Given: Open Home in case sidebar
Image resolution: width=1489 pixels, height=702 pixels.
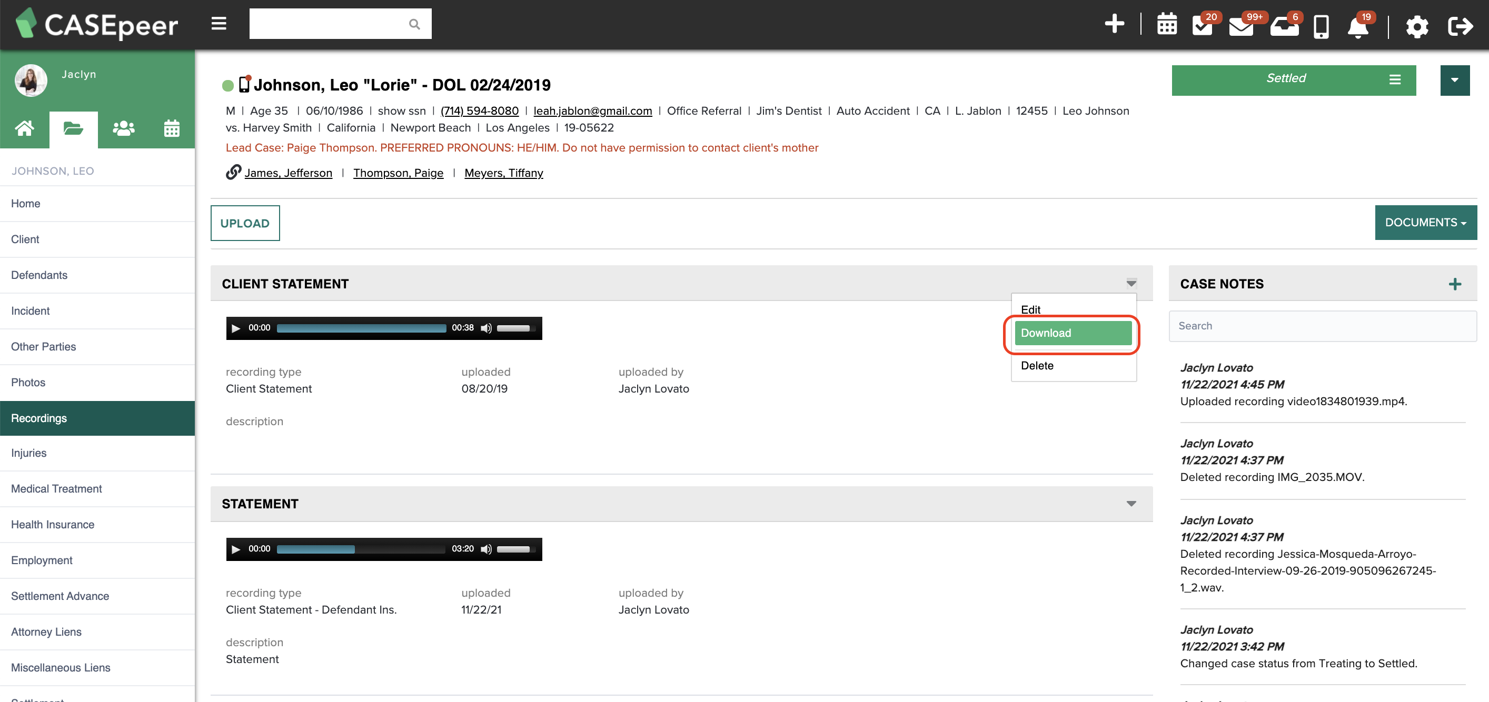Looking at the screenshot, I should click(x=97, y=203).
